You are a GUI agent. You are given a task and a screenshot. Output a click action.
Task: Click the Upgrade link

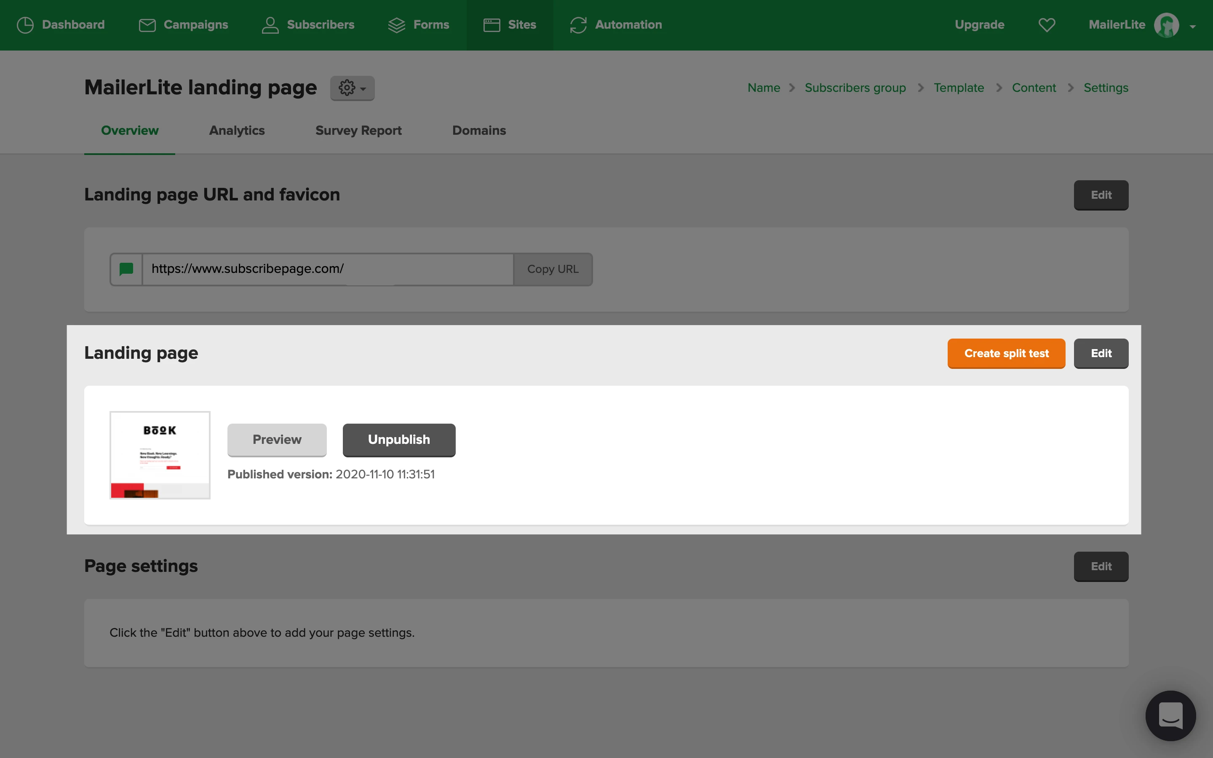click(979, 24)
